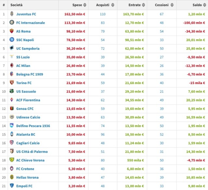This screenshot has height=190, width=208.
Task: Click the # column header
Action: pos(4,5)
